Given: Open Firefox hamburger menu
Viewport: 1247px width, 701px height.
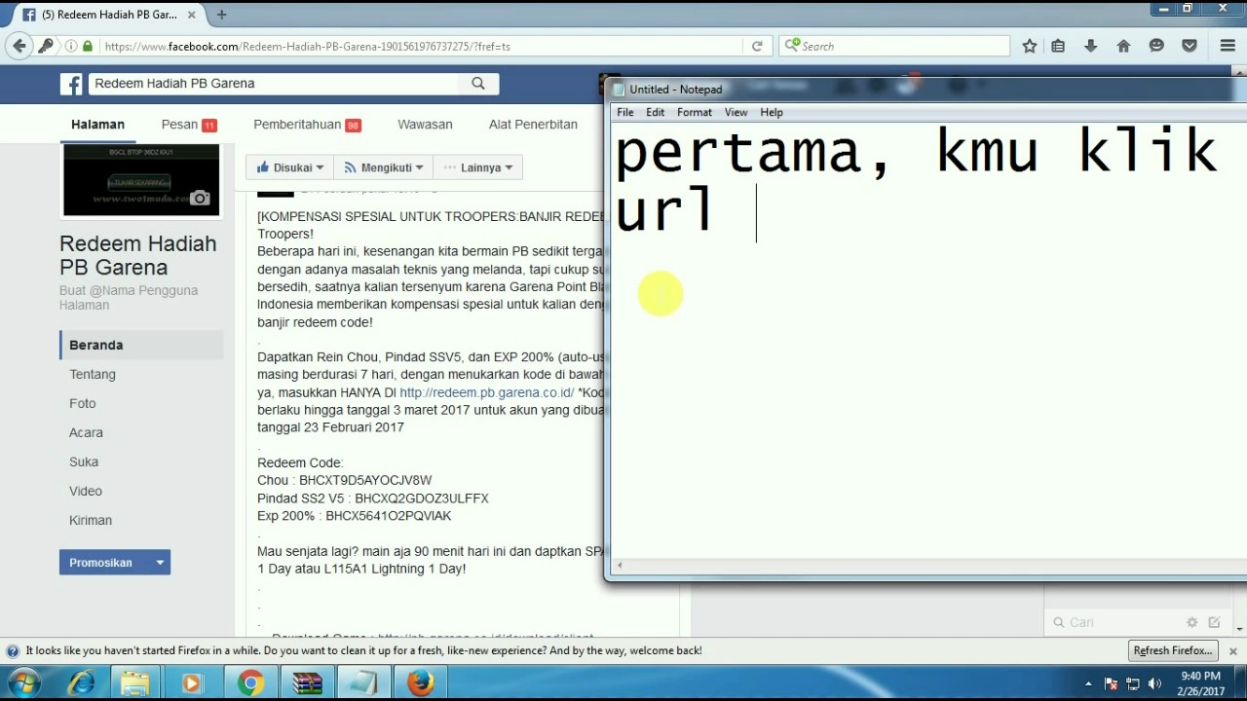Looking at the screenshot, I should (1228, 46).
